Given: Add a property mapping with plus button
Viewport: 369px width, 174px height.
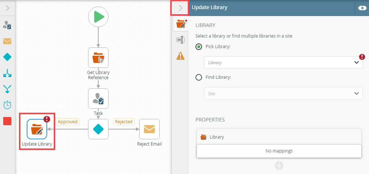Looking at the screenshot, I should (279, 166).
